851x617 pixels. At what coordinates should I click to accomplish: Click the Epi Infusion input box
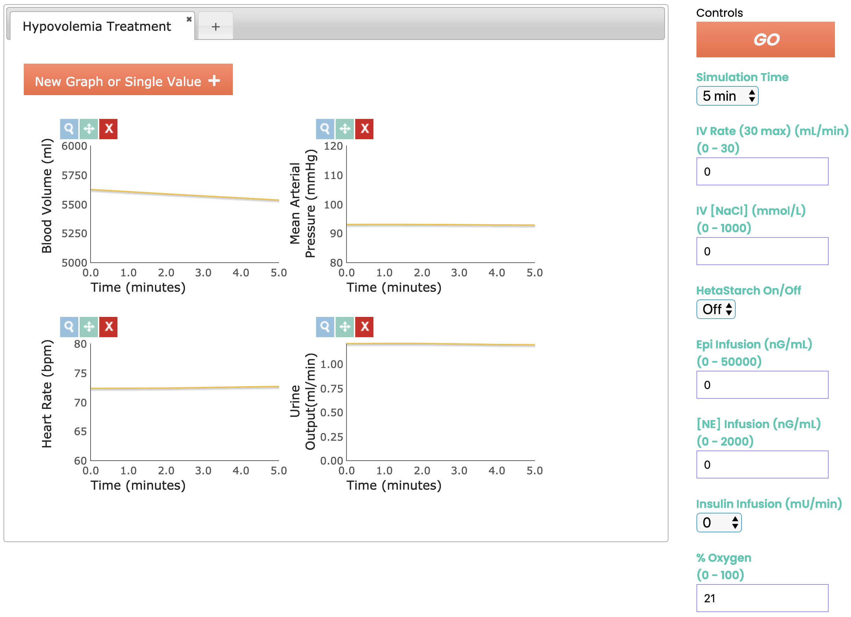click(762, 385)
